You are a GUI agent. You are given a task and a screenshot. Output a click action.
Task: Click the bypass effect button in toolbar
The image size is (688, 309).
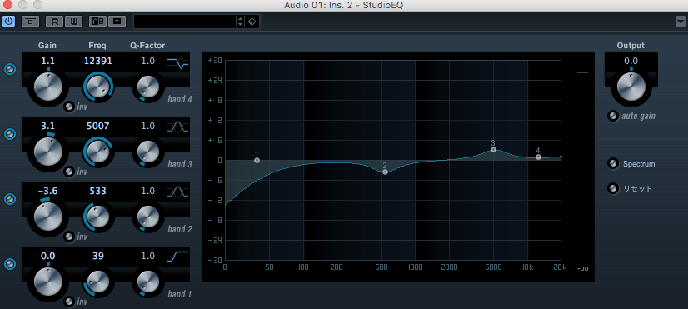(x=30, y=21)
